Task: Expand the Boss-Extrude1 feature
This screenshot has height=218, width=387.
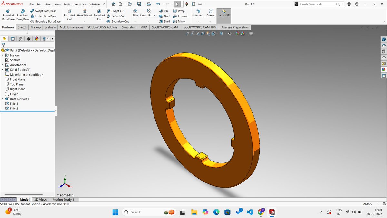Action: click(x=3, y=99)
